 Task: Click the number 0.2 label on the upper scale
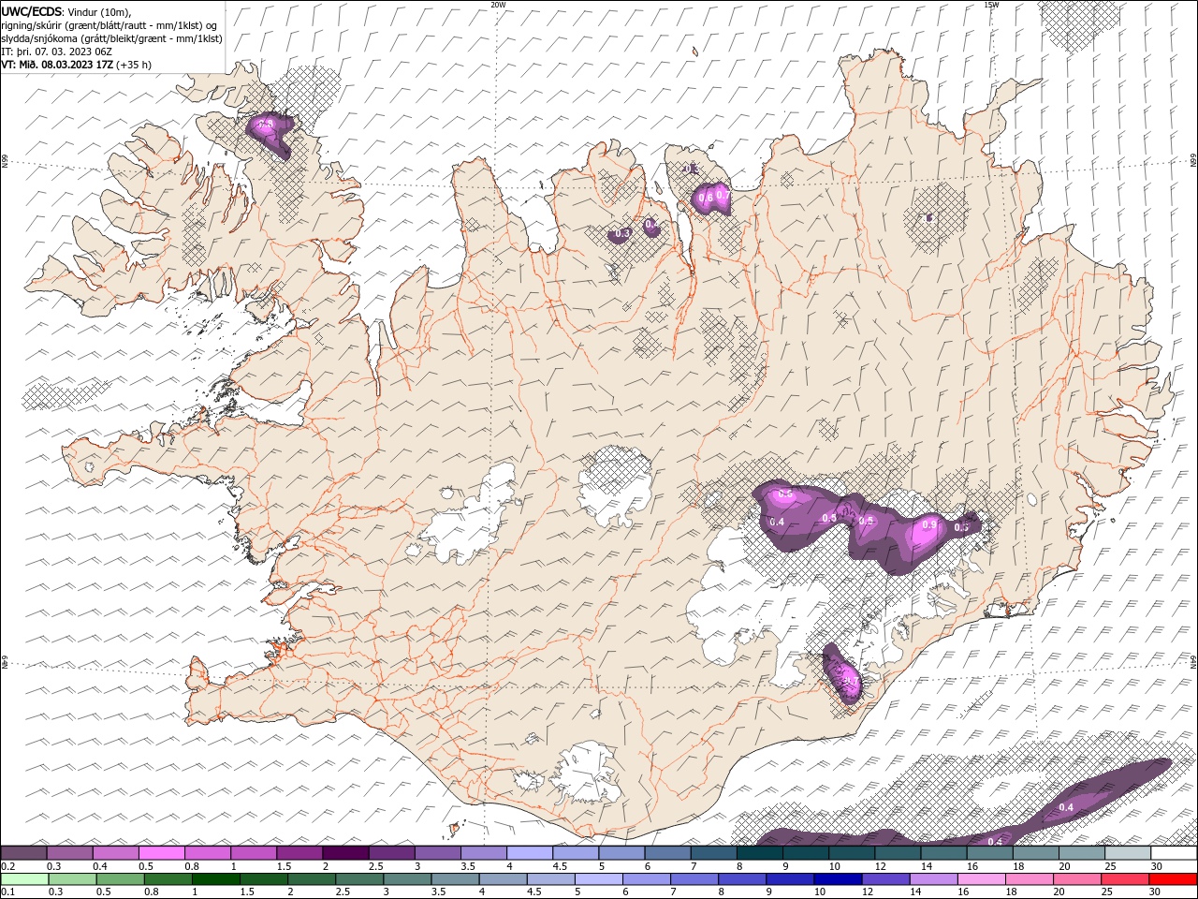tap(7, 866)
